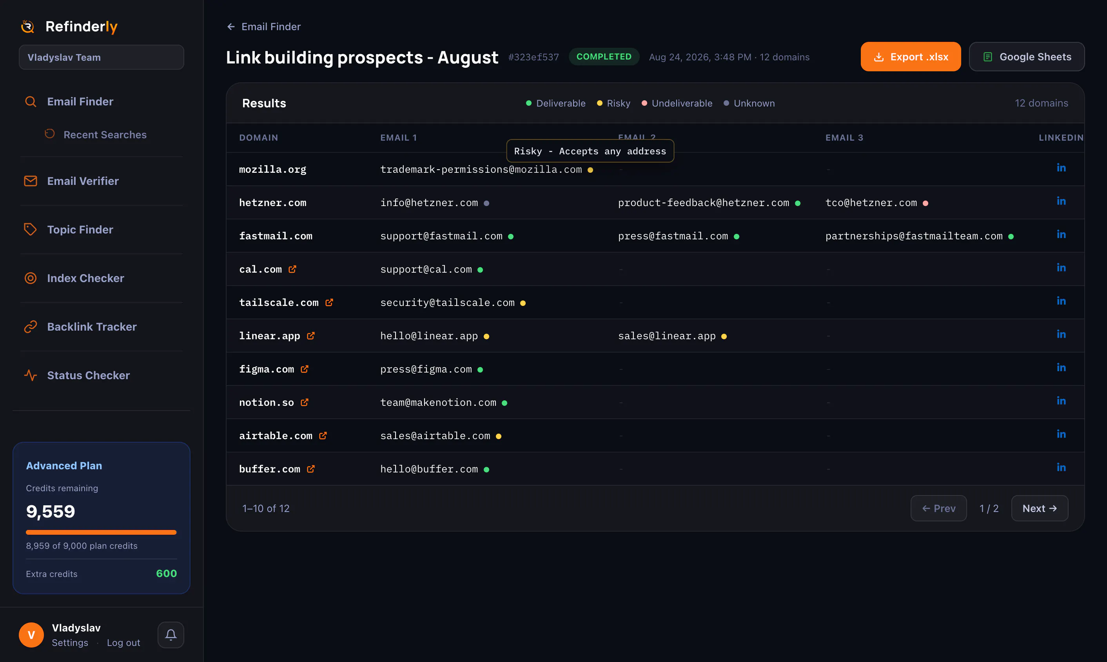Click the Deliverable legend item
The height and width of the screenshot is (662, 1107).
click(x=555, y=103)
